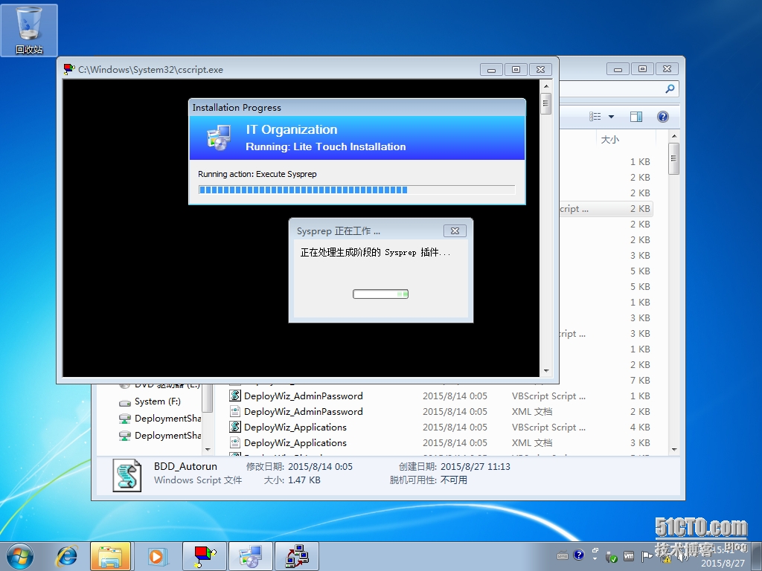Select System (F:) drive in navigation pane
This screenshot has height=571, width=762.
(158, 401)
